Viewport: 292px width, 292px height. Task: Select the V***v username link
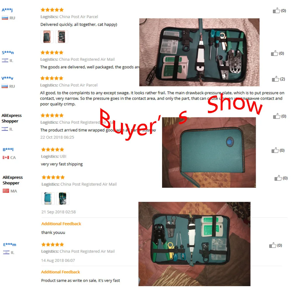pos(8,78)
